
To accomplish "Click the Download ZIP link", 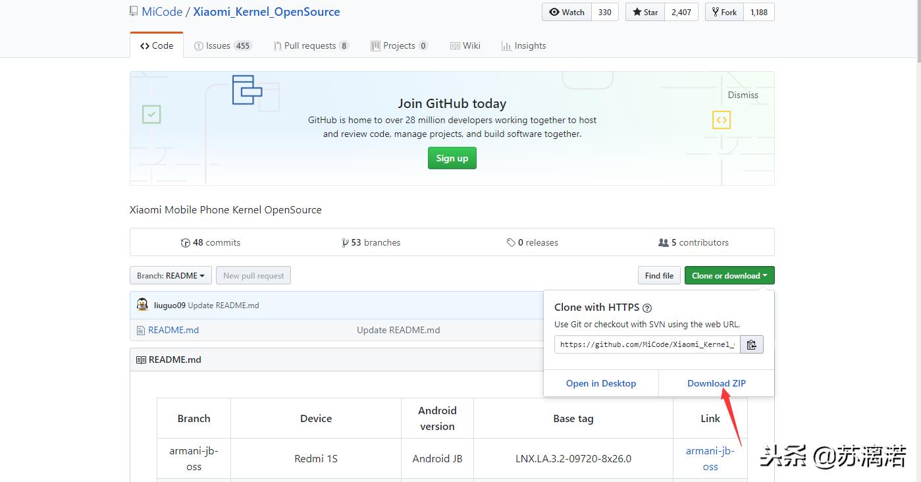I will click(716, 383).
